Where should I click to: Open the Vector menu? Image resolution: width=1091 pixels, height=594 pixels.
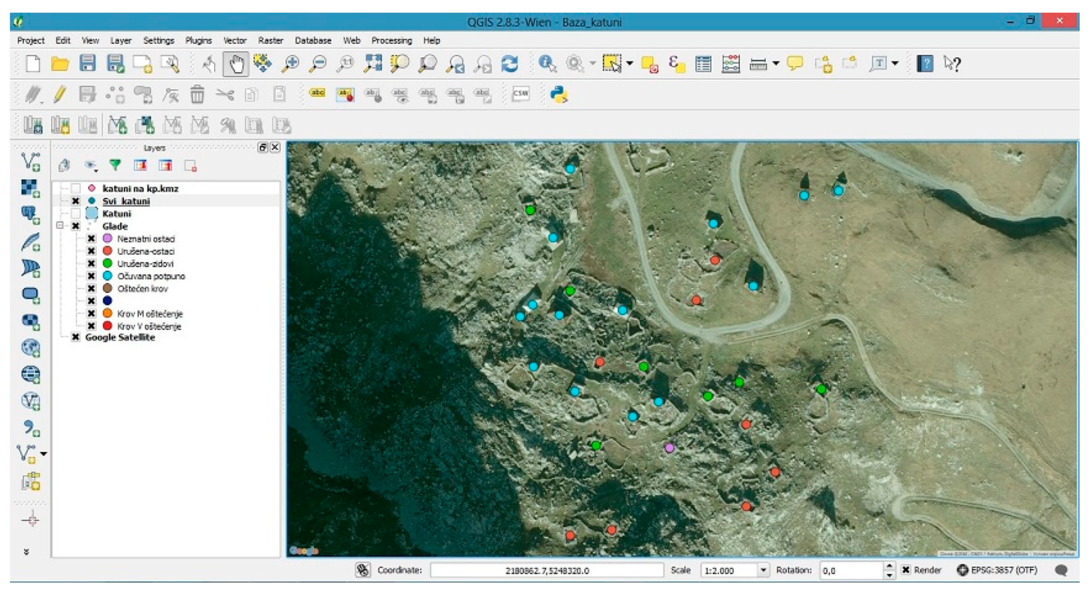[234, 40]
